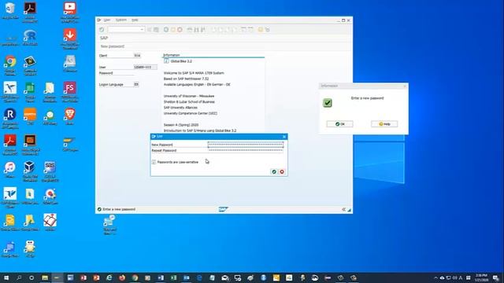
Task: Toggle the 'Passwords are case-sensitive' checkbox
Action: pos(154,162)
